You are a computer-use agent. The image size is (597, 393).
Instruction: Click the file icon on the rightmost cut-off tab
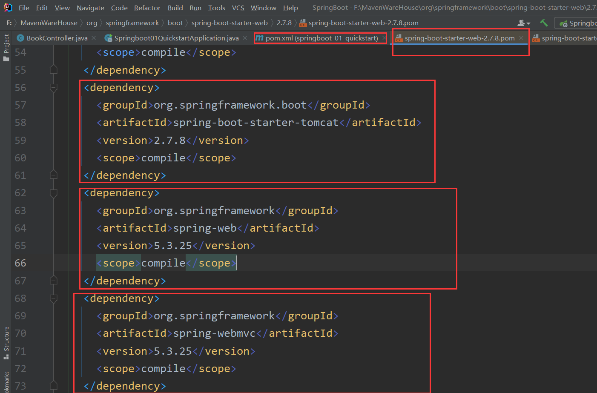pos(536,38)
